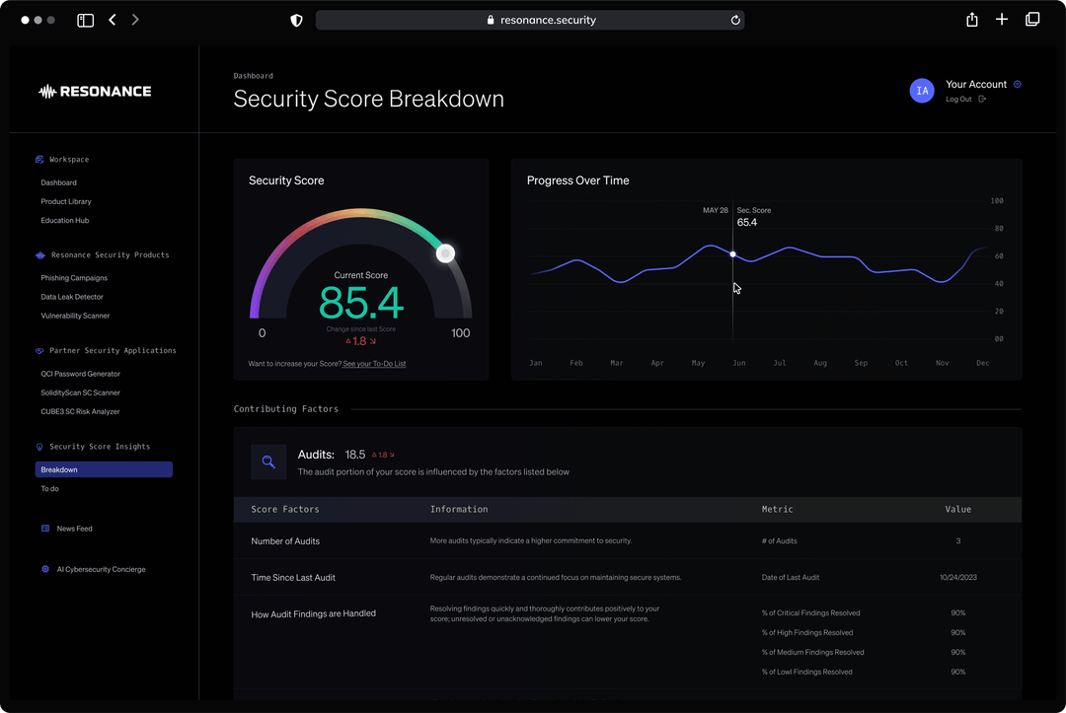
Task: Collapse the Partner Security Applications section
Action: click(x=110, y=350)
